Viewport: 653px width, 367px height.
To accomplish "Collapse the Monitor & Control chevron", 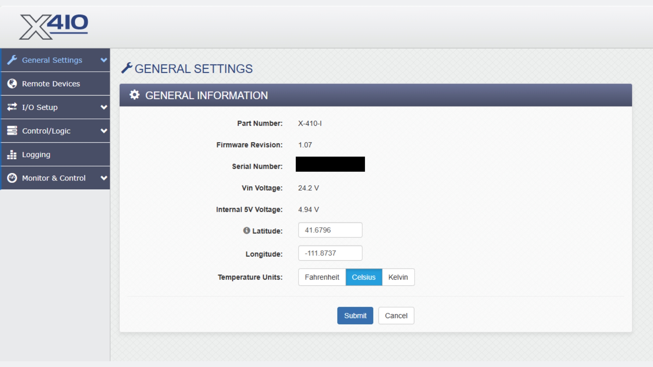I will 104,178.
